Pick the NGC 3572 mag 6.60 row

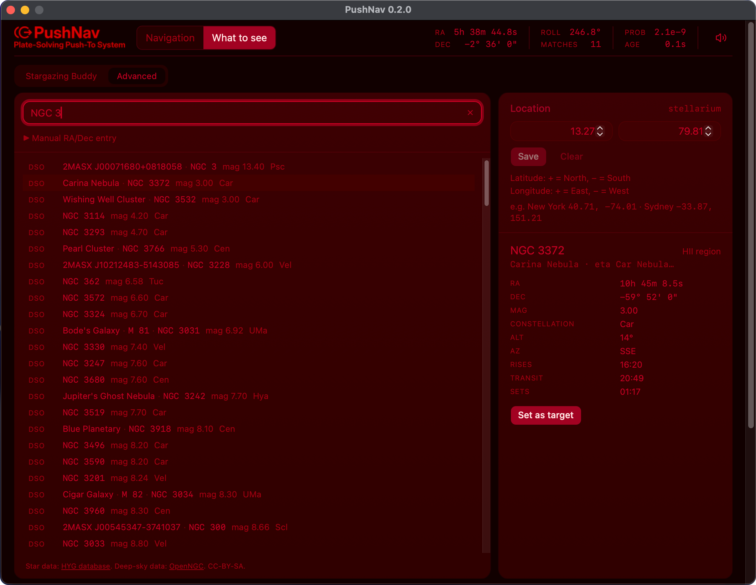[249, 298]
